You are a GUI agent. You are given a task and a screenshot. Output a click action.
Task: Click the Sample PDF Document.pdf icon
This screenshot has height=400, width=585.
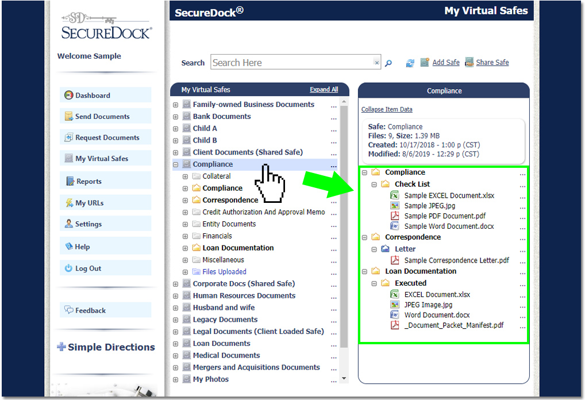(x=395, y=216)
